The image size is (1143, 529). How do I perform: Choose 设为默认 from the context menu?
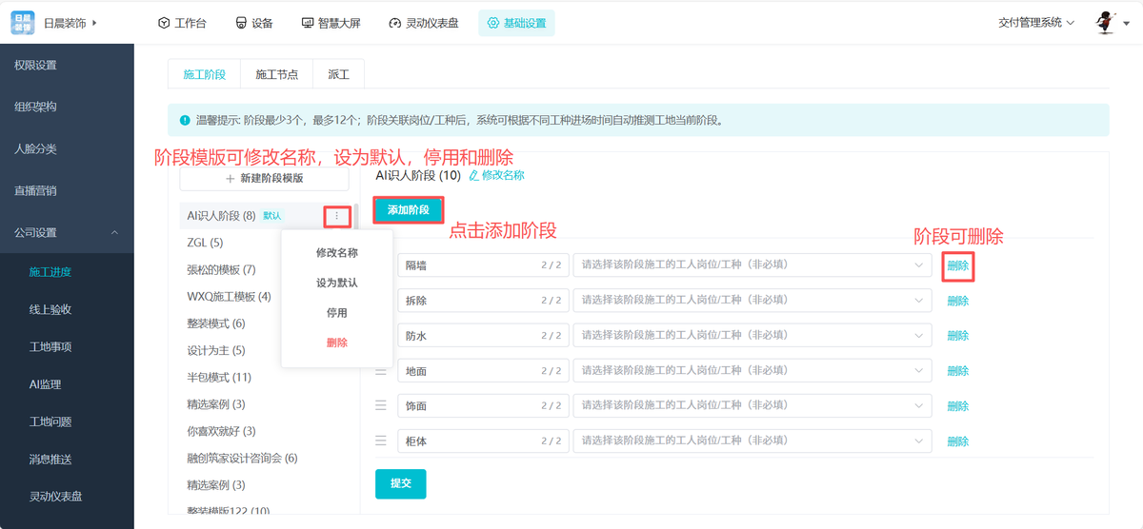click(x=337, y=283)
